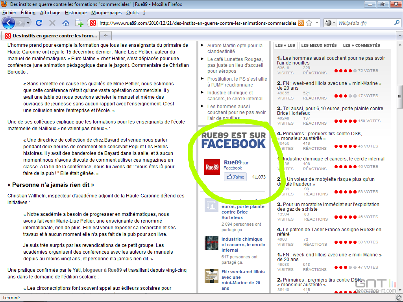Open the list all tabs dropdown
The height and width of the screenshot is (302, 403).
click(400, 36)
